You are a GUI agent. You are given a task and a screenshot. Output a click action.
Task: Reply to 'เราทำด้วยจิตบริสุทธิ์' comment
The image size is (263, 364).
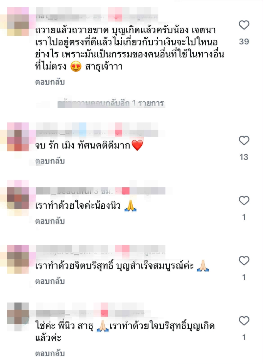click(x=50, y=281)
